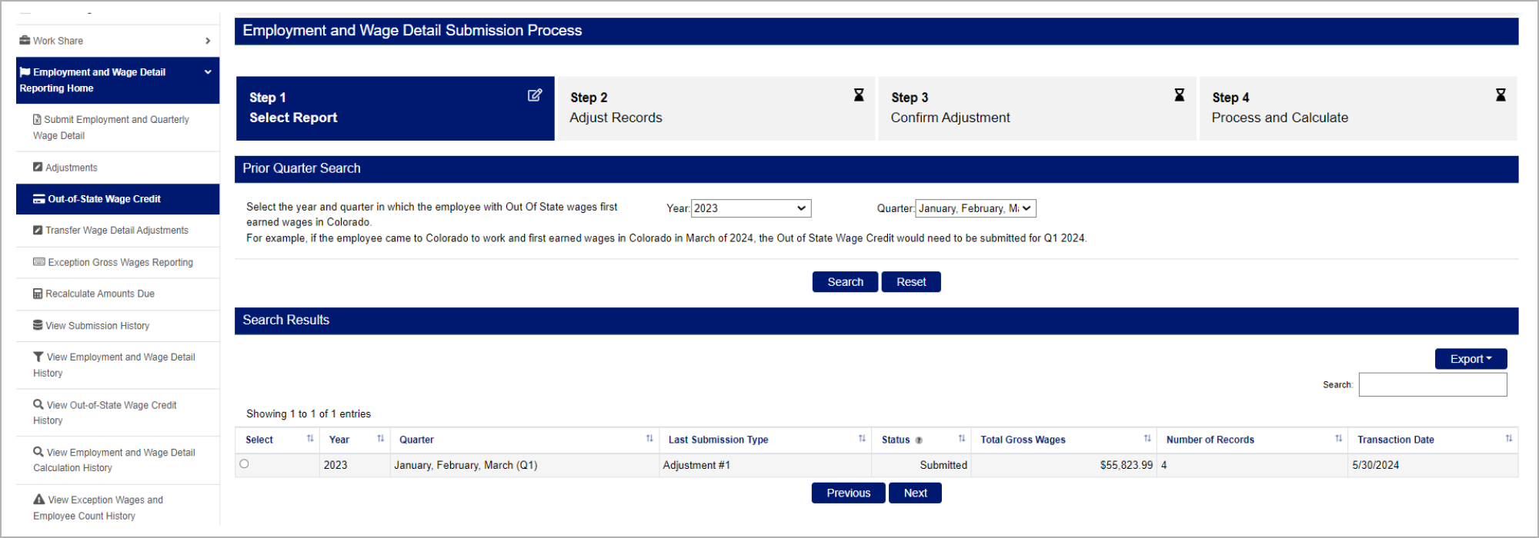
Task: Collapse Employment and Wage Detail Reporting Home
Action: tap(208, 72)
